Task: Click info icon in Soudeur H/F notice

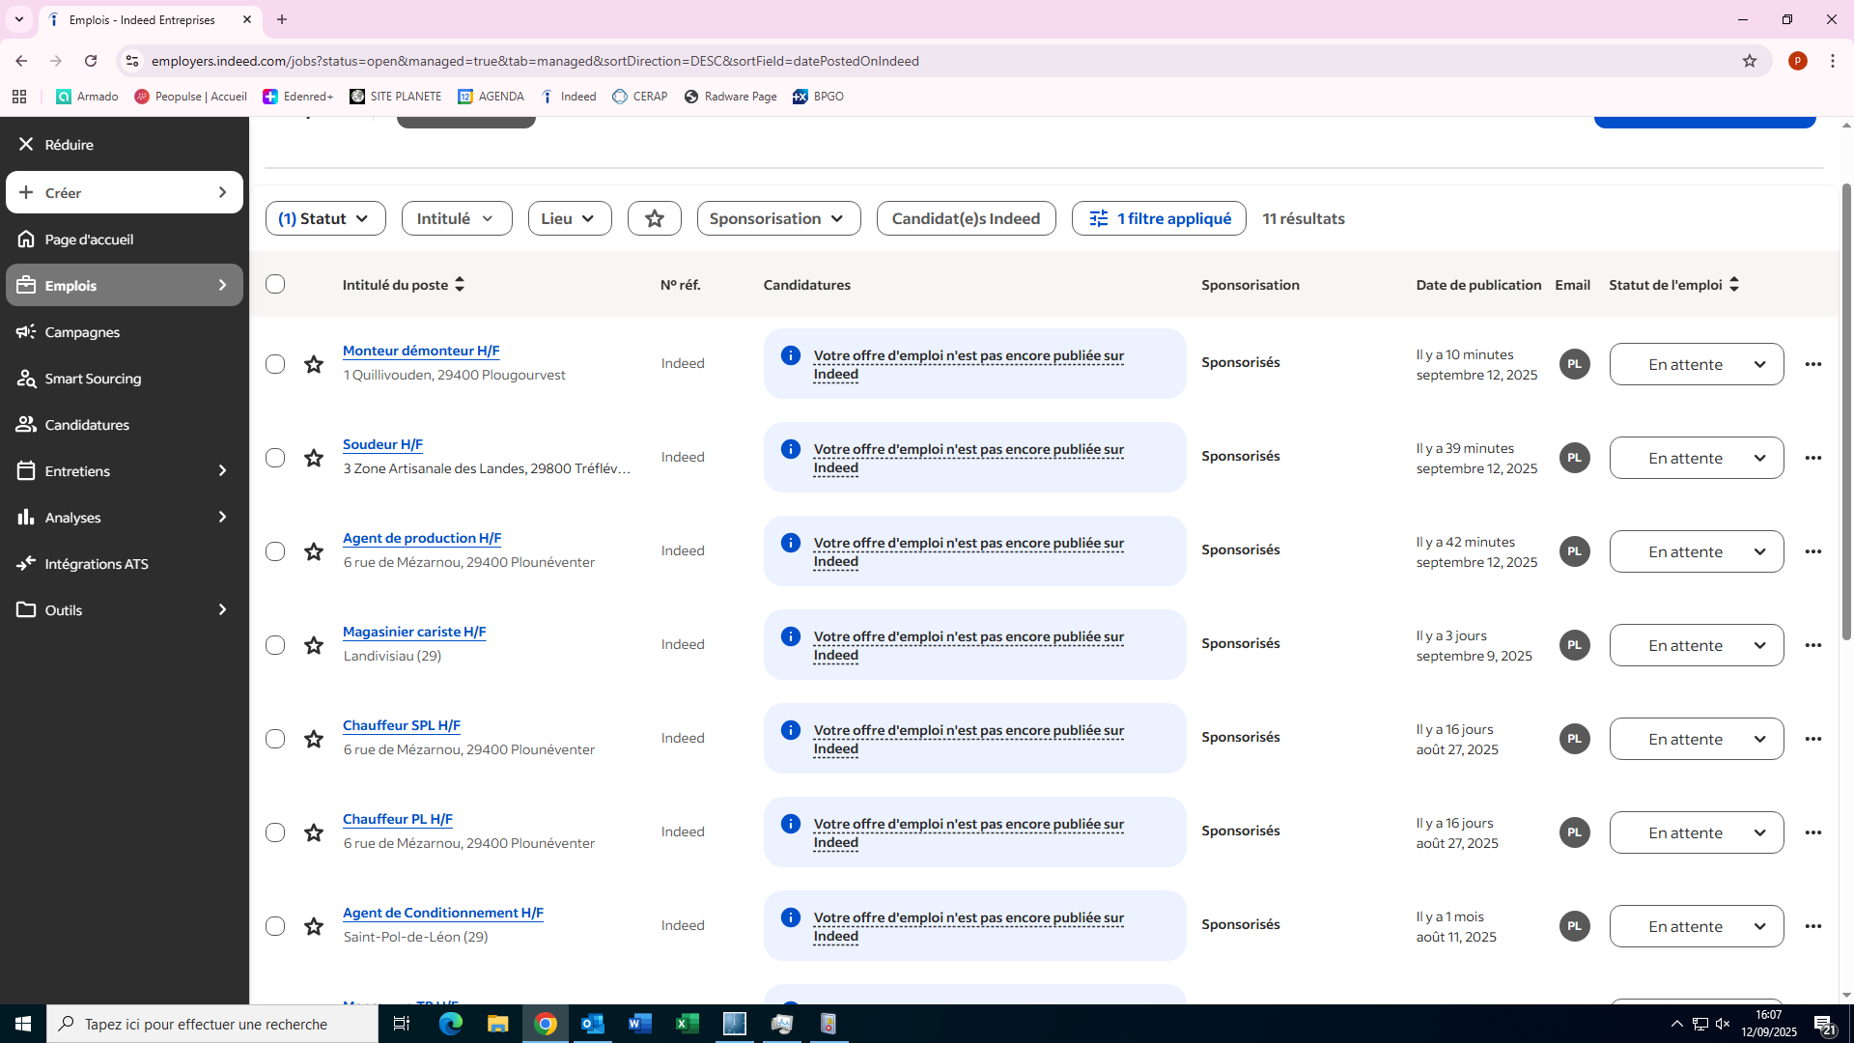Action: [x=790, y=449]
